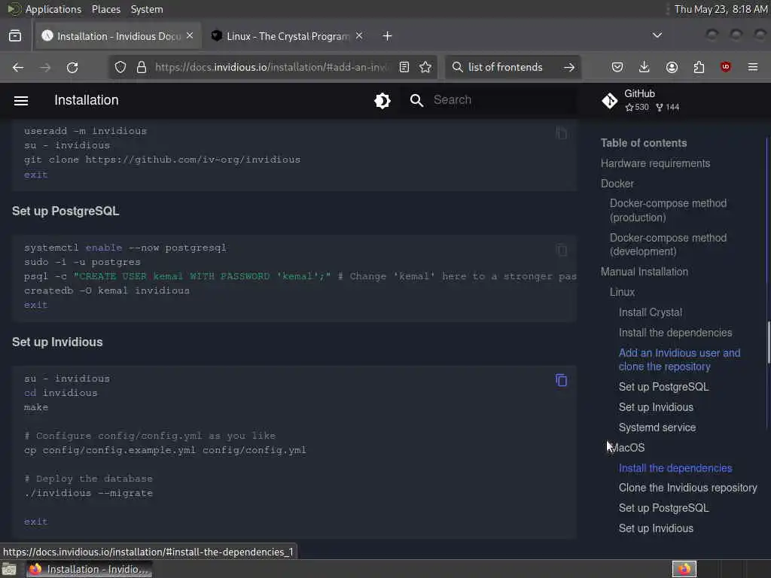
Task: Open the Applications menu
Action: (x=53, y=9)
